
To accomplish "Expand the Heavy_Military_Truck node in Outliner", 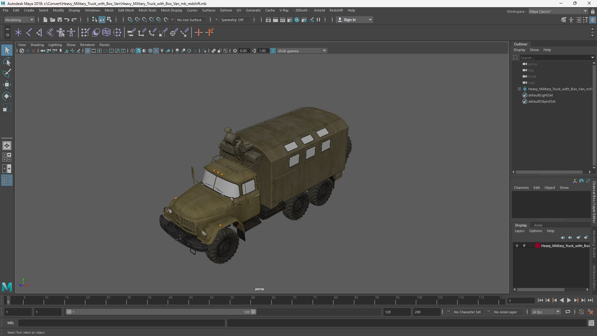I will point(519,89).
